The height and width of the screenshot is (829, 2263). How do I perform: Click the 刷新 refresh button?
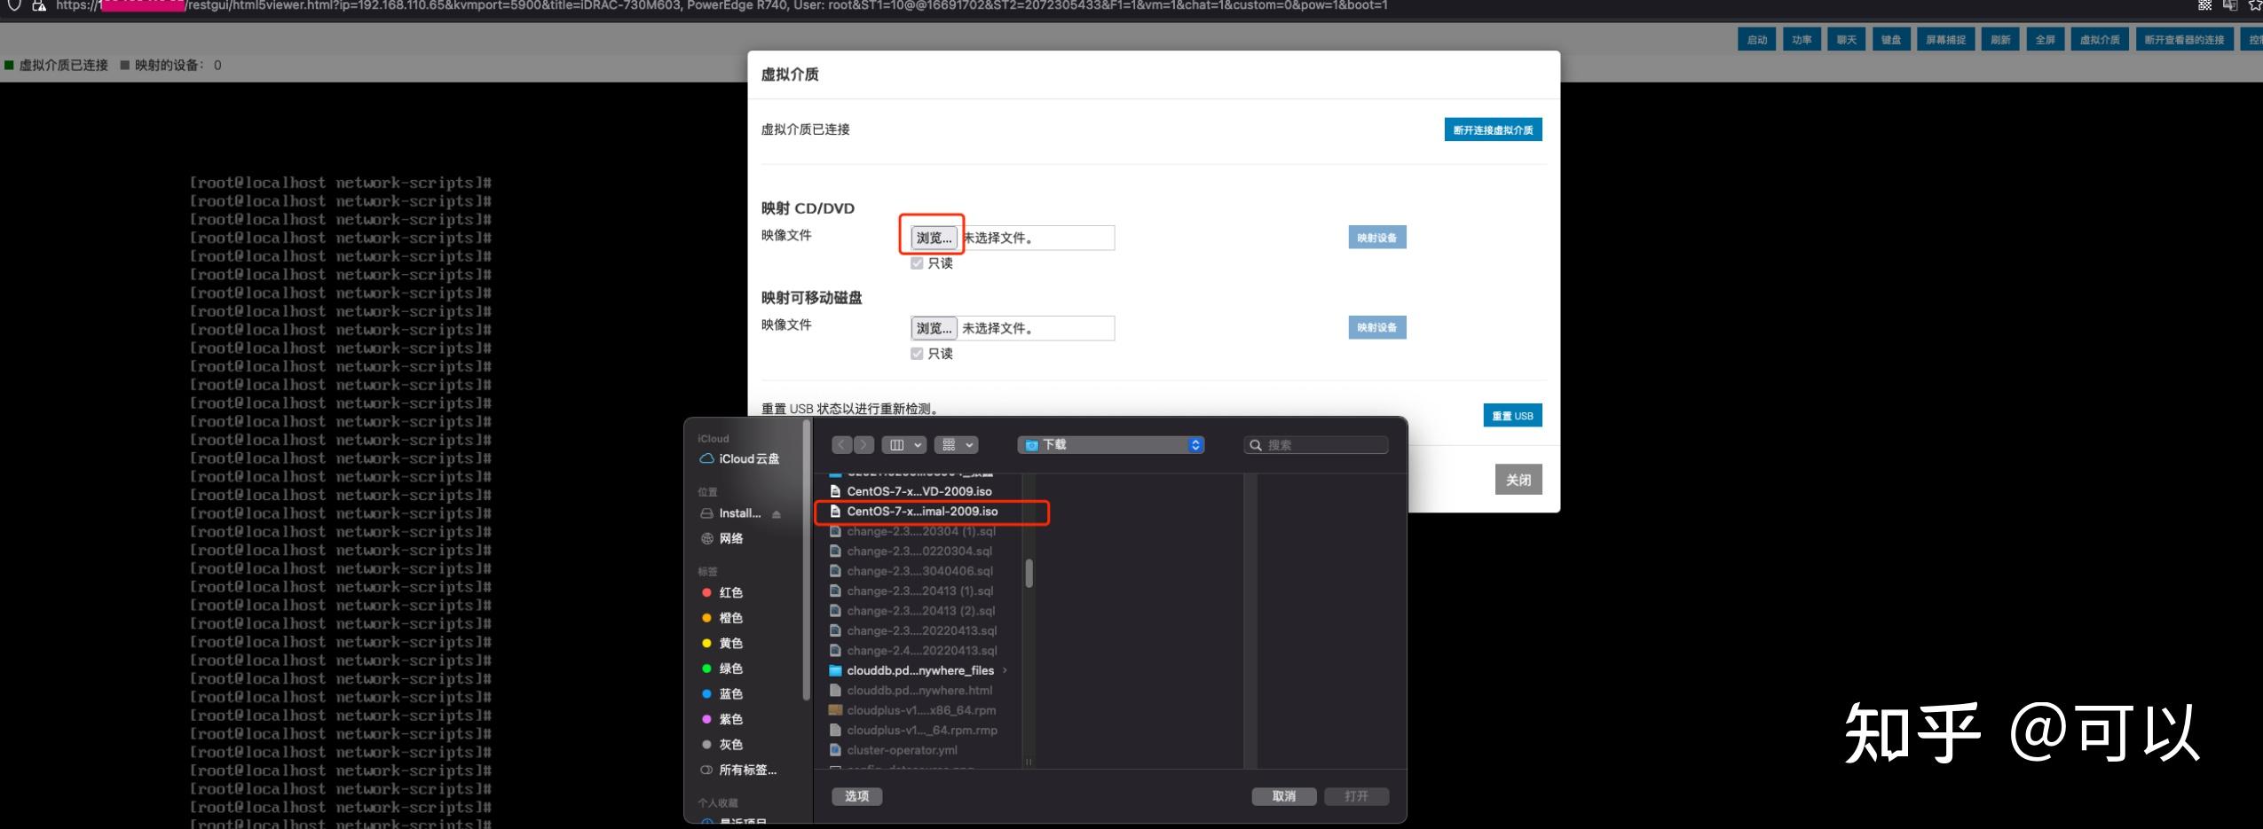2000,40
